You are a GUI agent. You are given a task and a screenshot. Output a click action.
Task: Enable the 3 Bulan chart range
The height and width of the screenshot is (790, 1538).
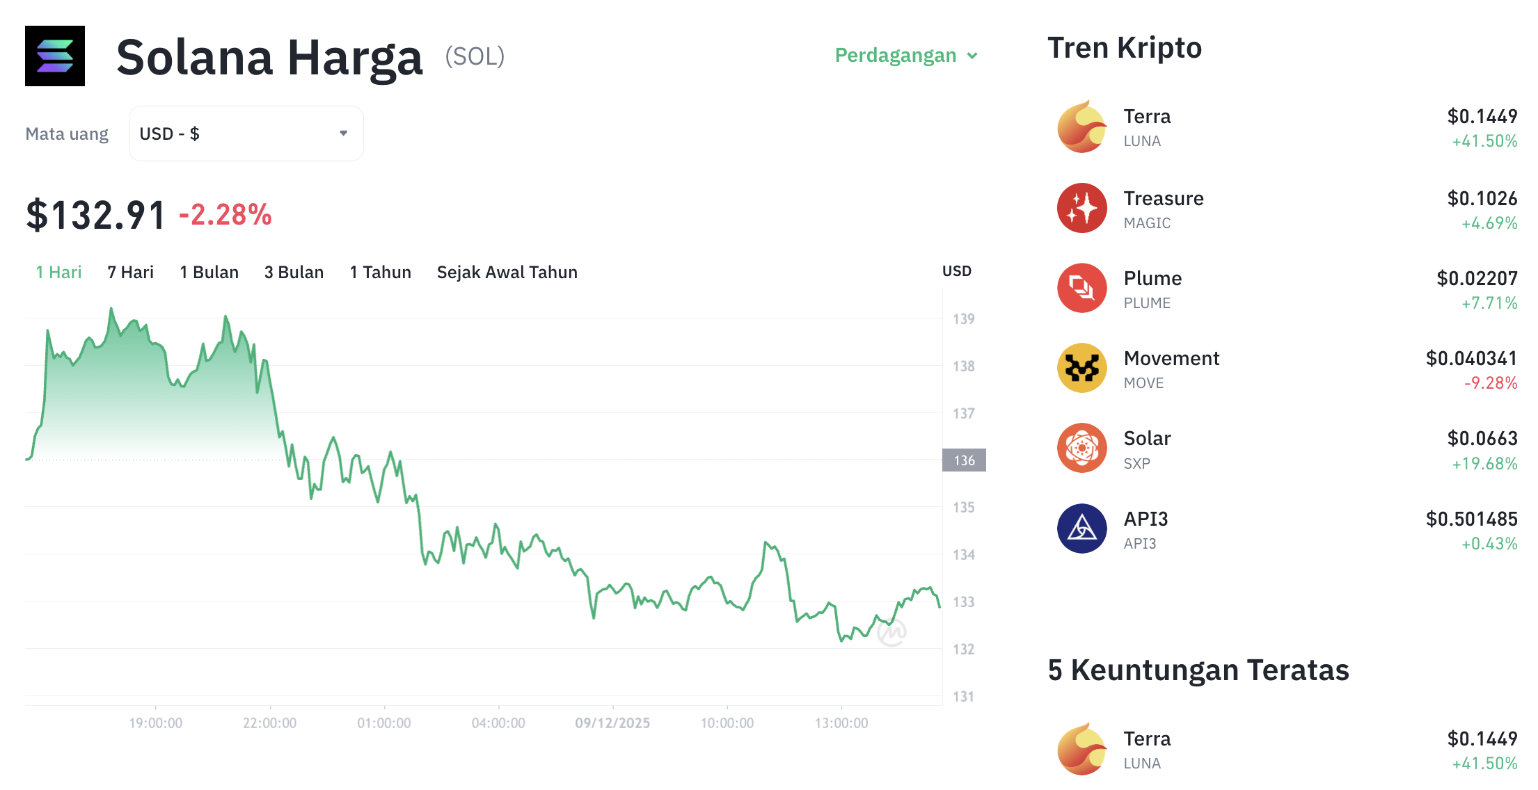click(x=294, y=272)
